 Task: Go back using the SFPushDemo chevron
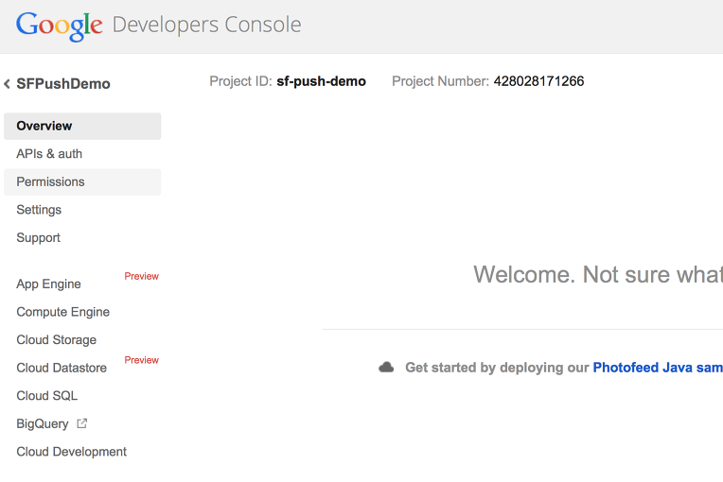click(x=7, y=84)
